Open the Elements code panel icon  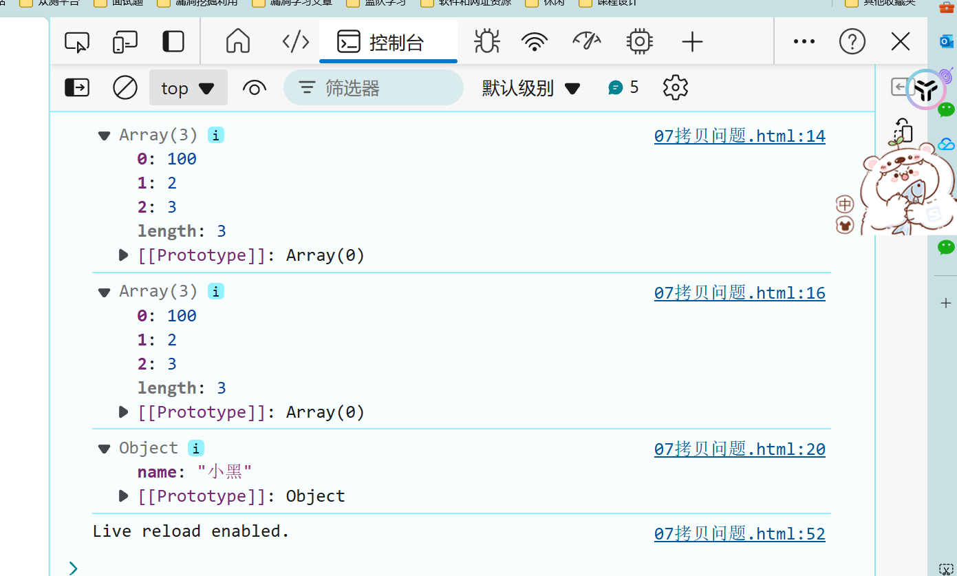(x=296, y=42)
